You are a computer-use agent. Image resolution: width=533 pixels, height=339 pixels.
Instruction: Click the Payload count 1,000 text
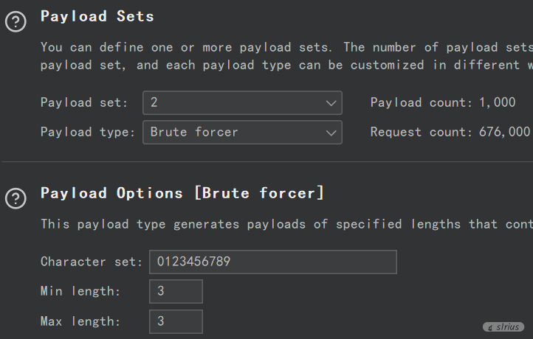(x=443, y=102)
